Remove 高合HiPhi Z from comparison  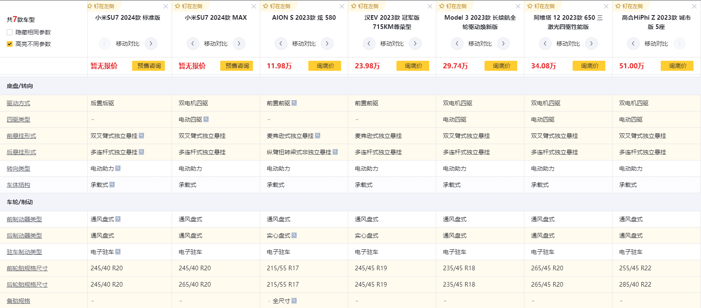click(x=694, y=6)
